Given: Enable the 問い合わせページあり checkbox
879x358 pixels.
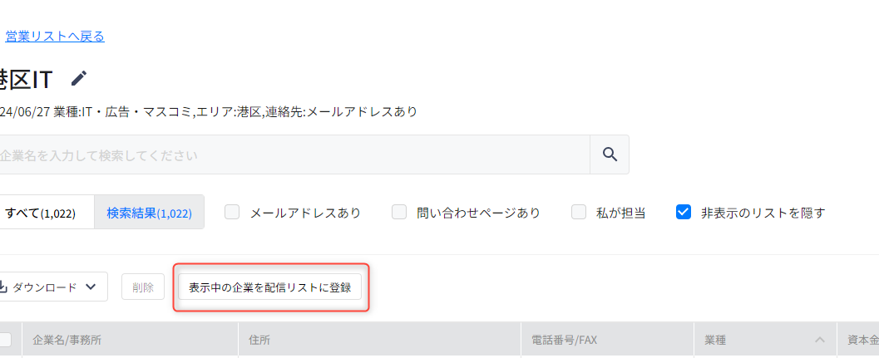Looking at the screenshot, I should click(x=399, y=213).
